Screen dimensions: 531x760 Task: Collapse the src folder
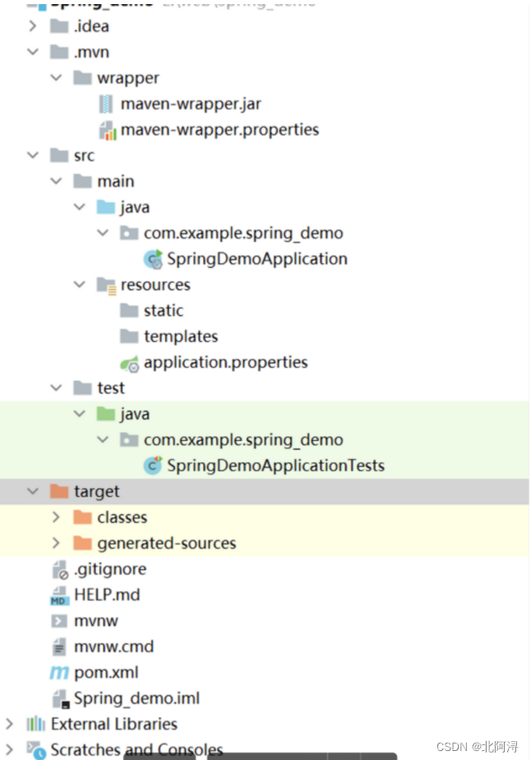click(x=32, y=155)
